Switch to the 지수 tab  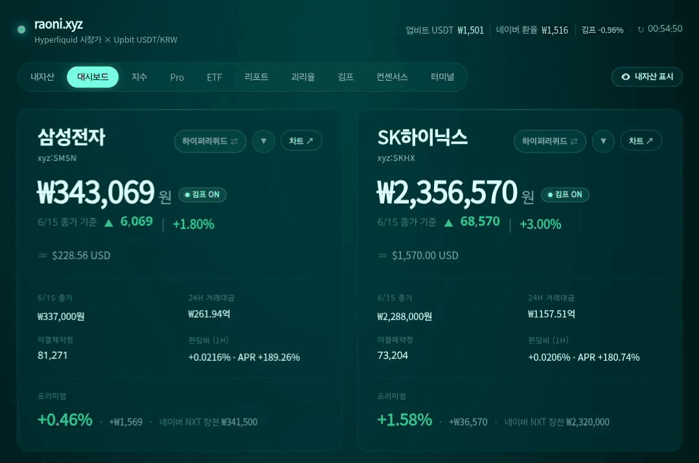click(139, 77)
